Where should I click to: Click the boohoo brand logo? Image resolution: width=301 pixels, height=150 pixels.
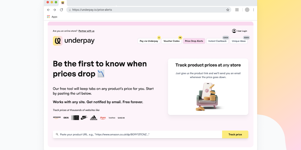point(112,118)
